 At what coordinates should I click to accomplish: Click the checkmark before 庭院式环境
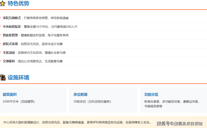(x=1, y=44)
